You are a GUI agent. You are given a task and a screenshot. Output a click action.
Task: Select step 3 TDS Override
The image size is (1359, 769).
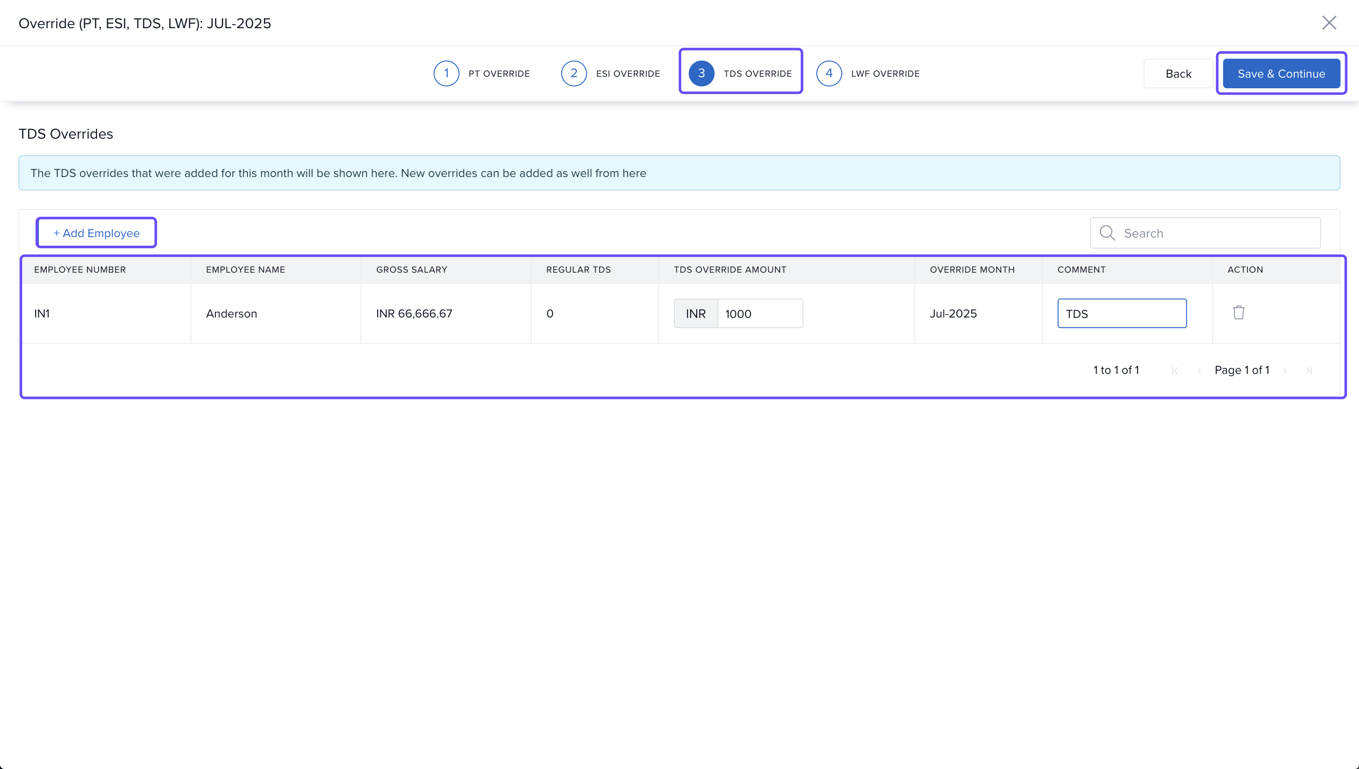point(741,73)
